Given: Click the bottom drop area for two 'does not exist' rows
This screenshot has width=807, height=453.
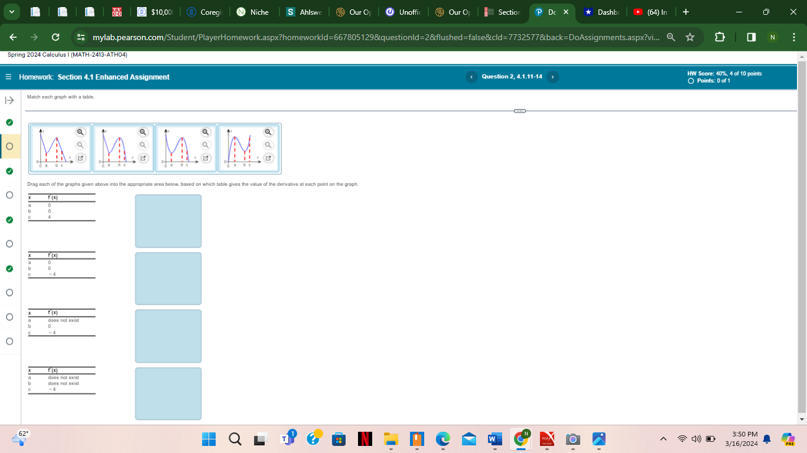Looking at the screenshot, I should click(168, 393).
